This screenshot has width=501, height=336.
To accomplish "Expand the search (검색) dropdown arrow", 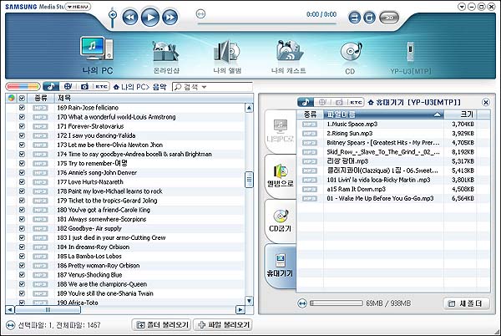I will pos(205,87).
